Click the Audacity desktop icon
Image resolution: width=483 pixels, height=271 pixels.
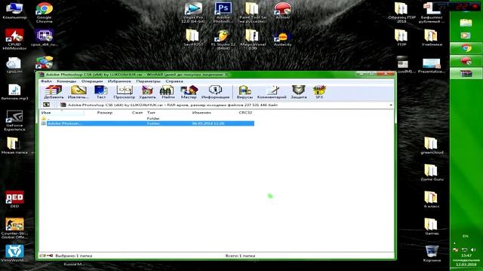tap(282, 38)
